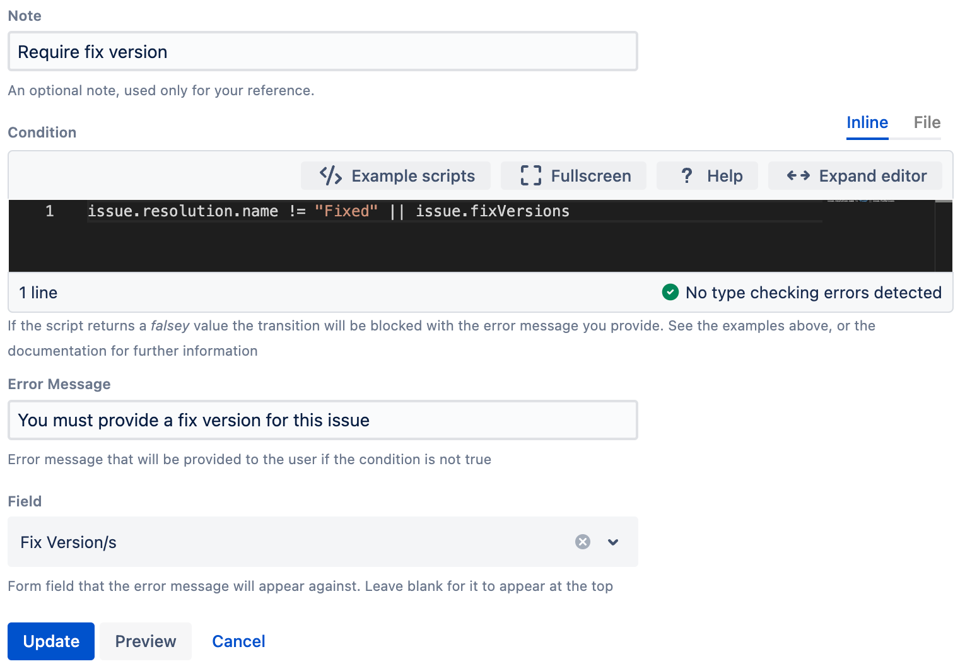Click the Update button
Viewport: 965px width, 671px height.
click(x=51, y=641)
